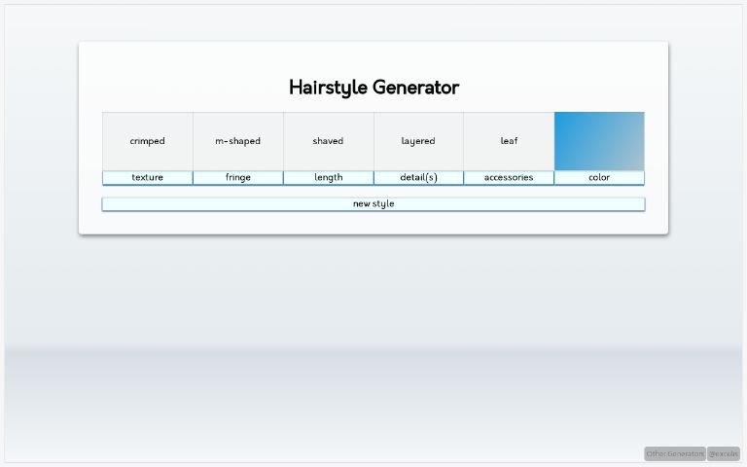Click the Hairstyle Generator heading
This screenshot has height=467, width=747.
(x=373, y=88)
